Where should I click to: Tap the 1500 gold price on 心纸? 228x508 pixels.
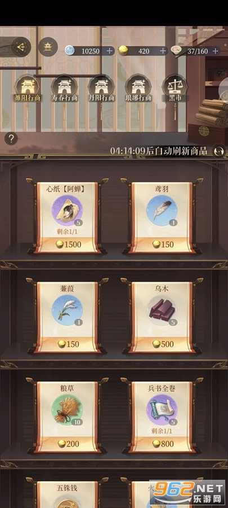pos(69,244)
